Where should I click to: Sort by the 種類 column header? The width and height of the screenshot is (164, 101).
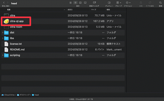pos(108,10)
